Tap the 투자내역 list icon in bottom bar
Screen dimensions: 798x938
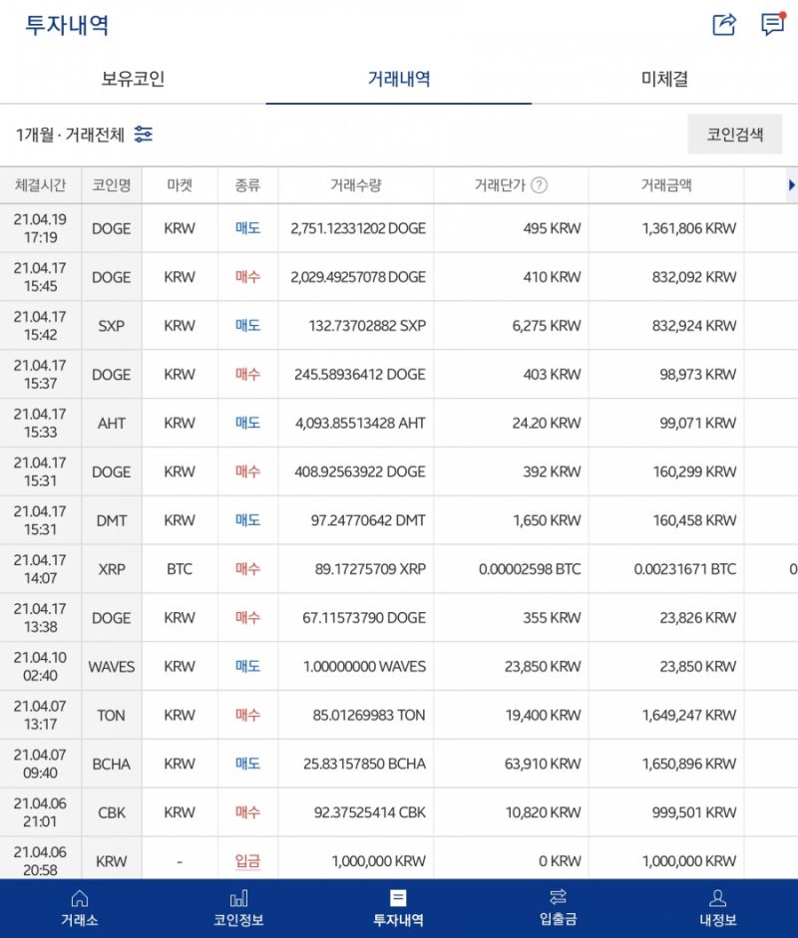click(x=398, y=898)
